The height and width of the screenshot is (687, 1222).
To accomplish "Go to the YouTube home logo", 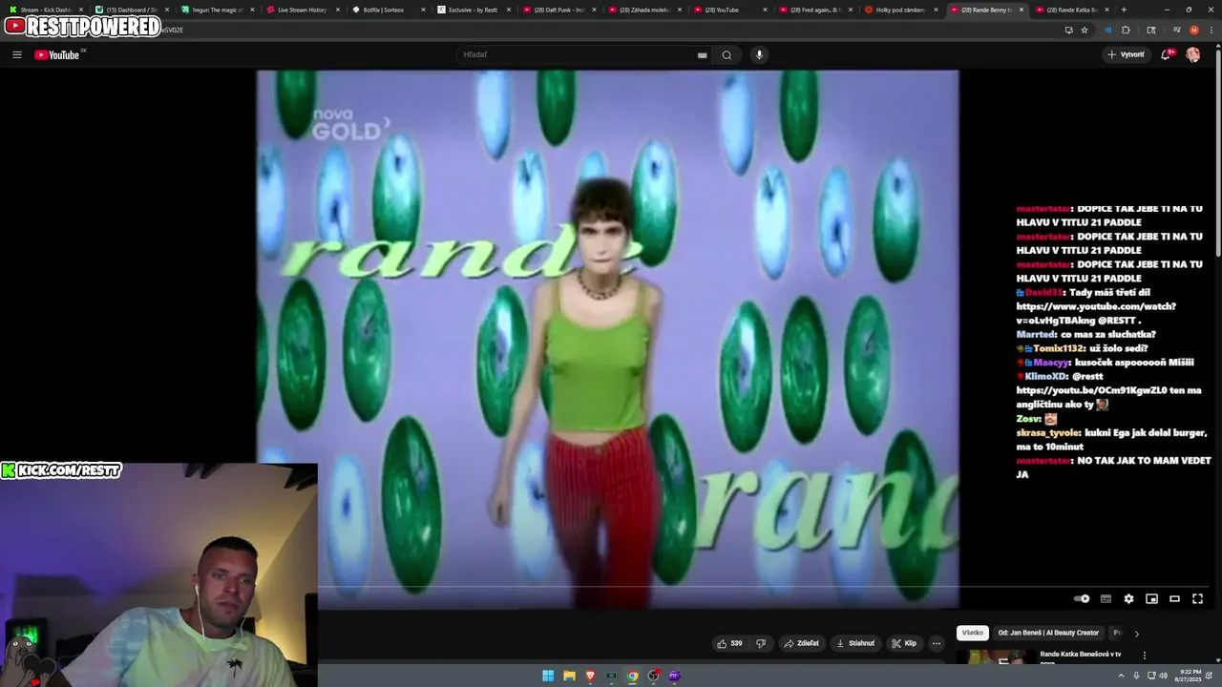I will (x=58, y=54).
